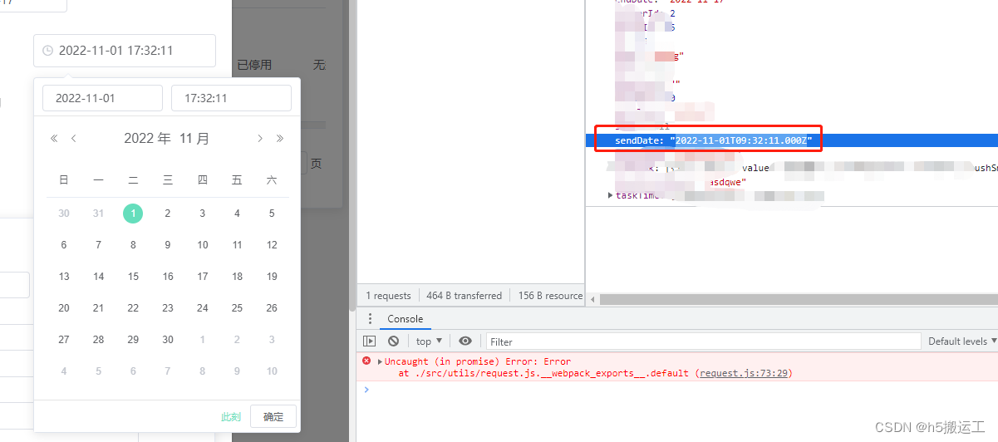998x442 pixels.
Task: Select November 13 in calendar
Action: point(64,277)
